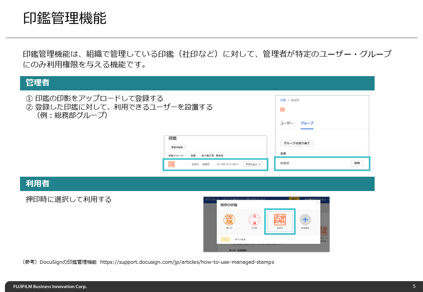
Task: Open the アクション dropdown
Action: coord(252,164)
